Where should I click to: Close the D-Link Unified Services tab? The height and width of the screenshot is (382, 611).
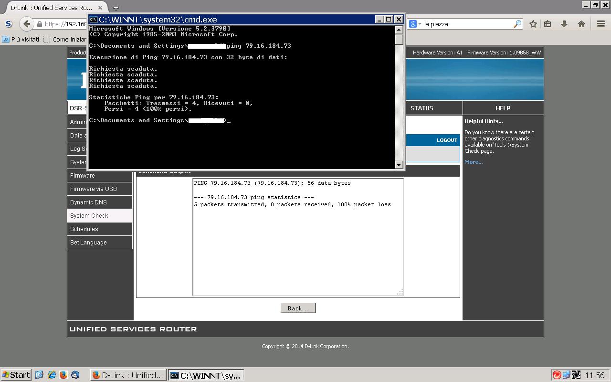coord(100,8)
